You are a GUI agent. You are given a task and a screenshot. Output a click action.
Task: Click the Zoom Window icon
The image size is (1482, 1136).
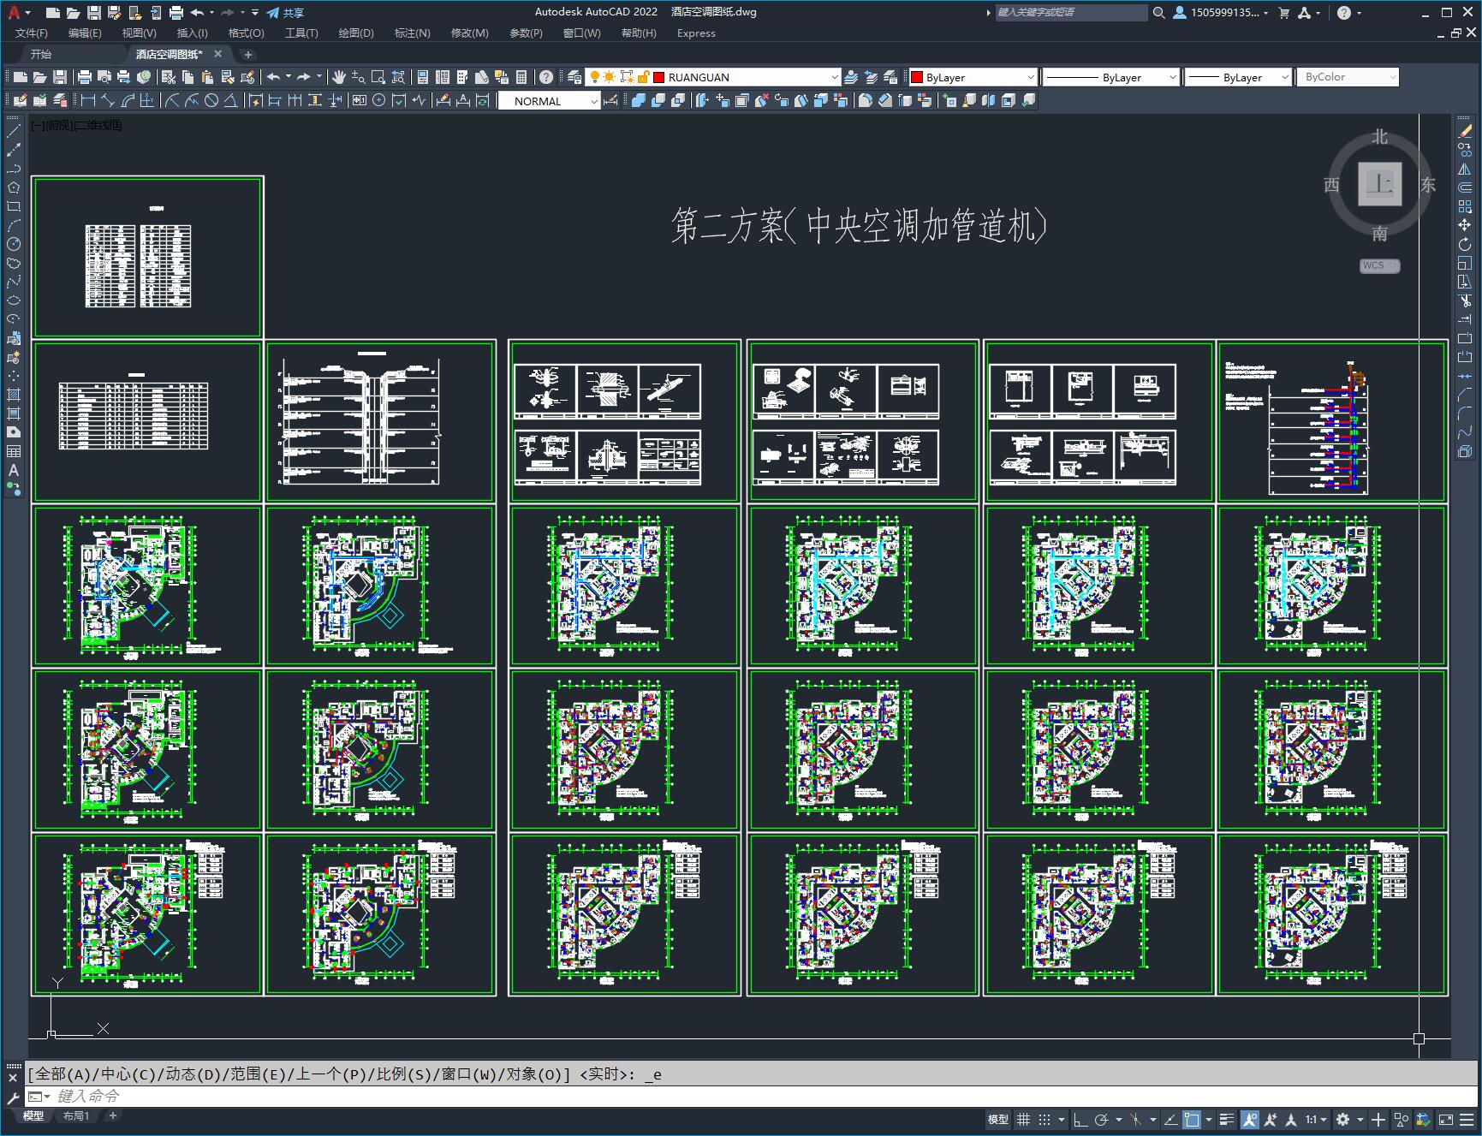[378, 77]
